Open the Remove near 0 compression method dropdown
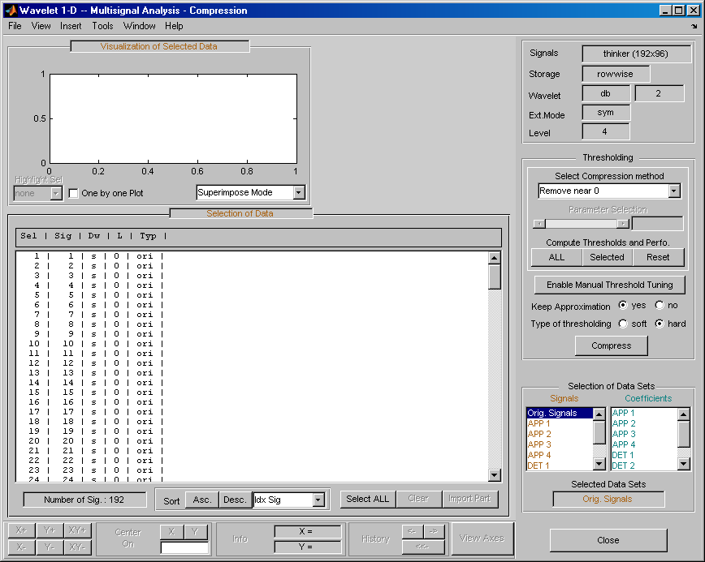This screenshot has width=705, height=562. coord(673,191)
